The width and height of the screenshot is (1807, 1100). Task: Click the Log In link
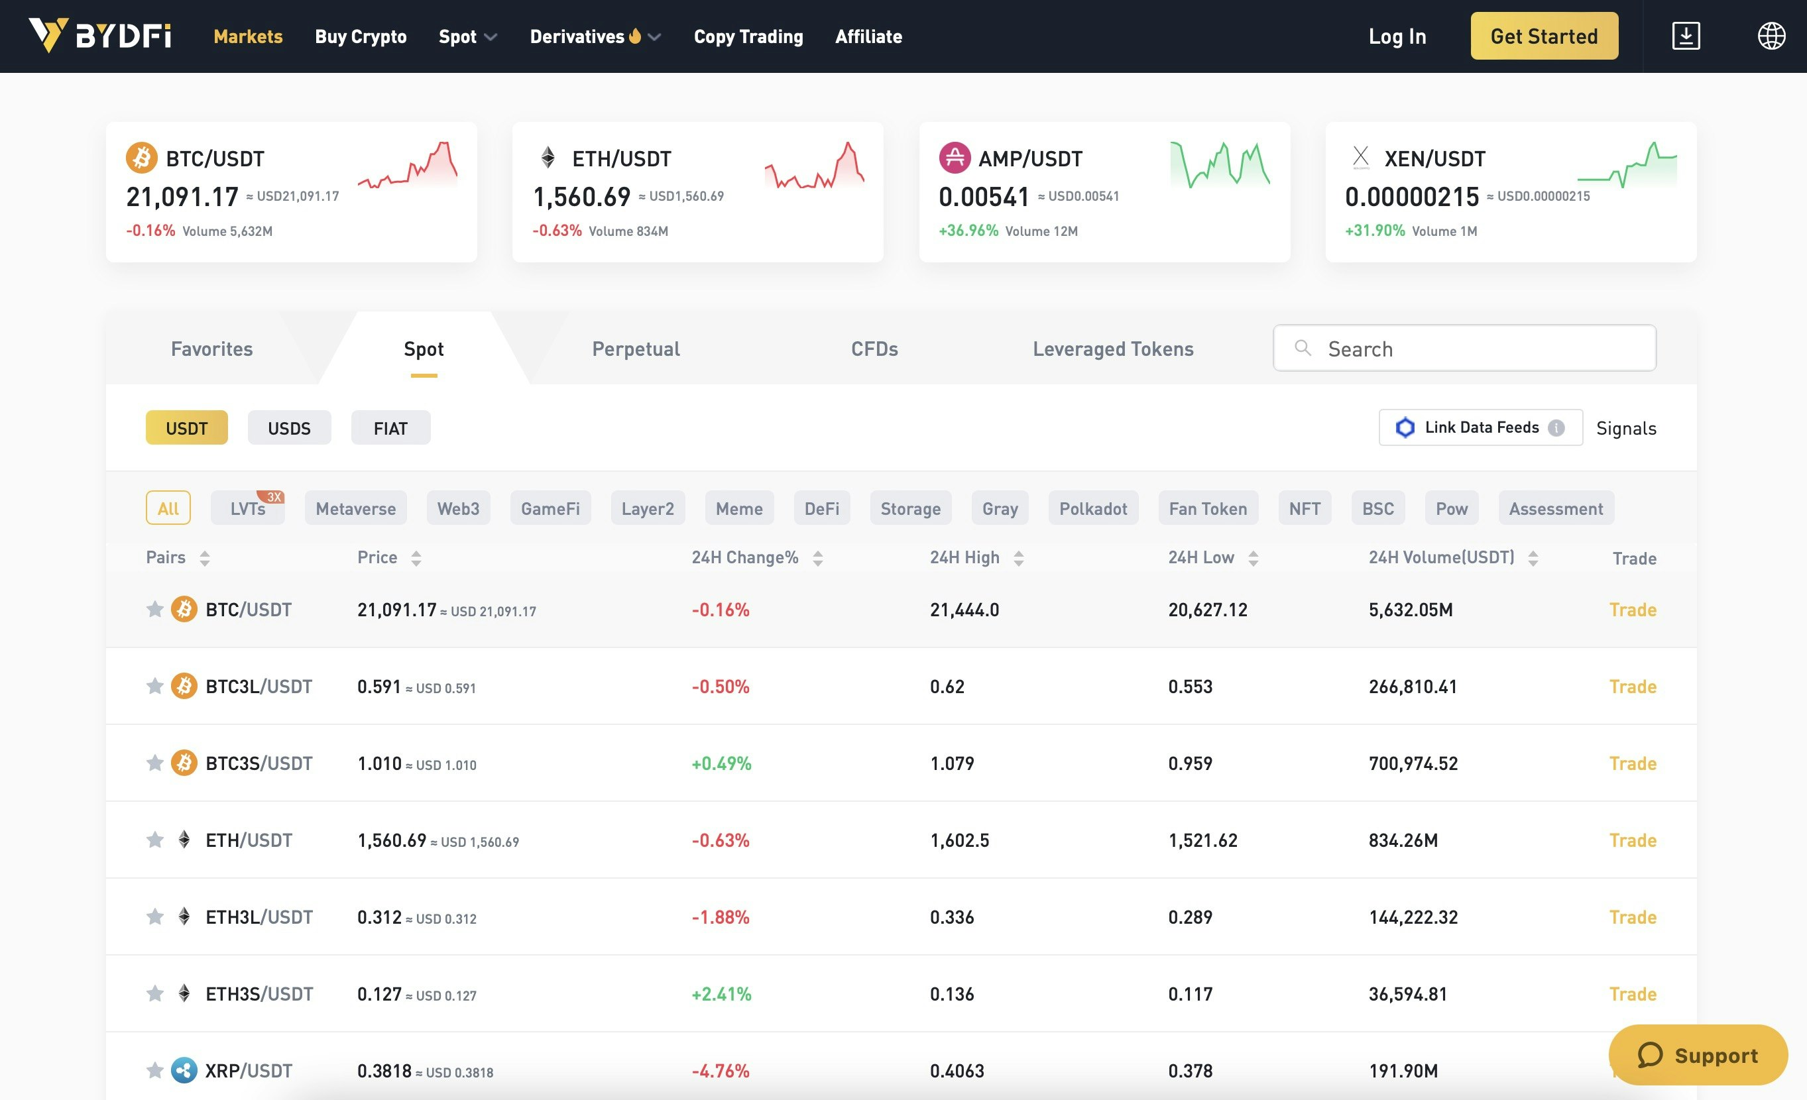pos(1397,36)
